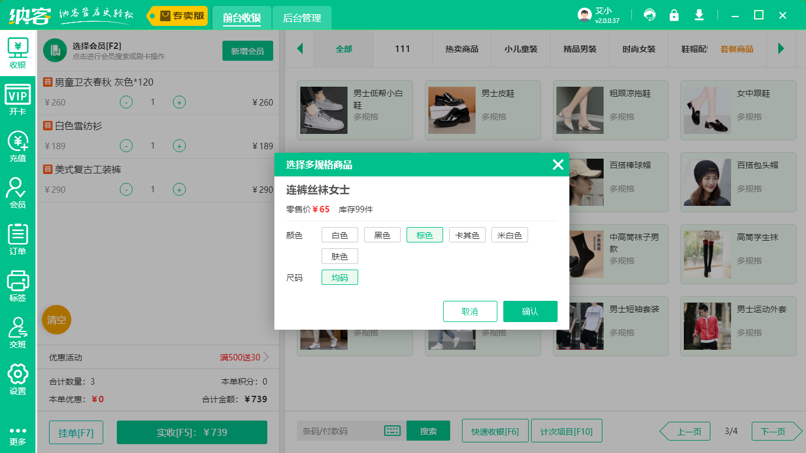
Task: Click the 高筒学生袜 product card
Action: pos(738,254)
